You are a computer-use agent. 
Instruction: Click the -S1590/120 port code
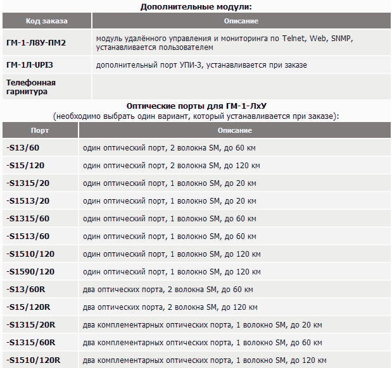point(30,272)
